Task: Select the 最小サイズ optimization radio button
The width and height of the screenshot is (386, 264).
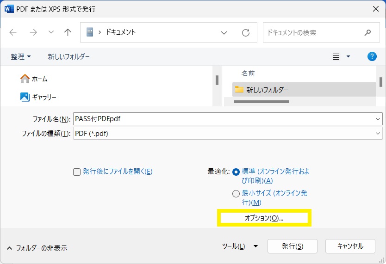Action: (236, 194)
